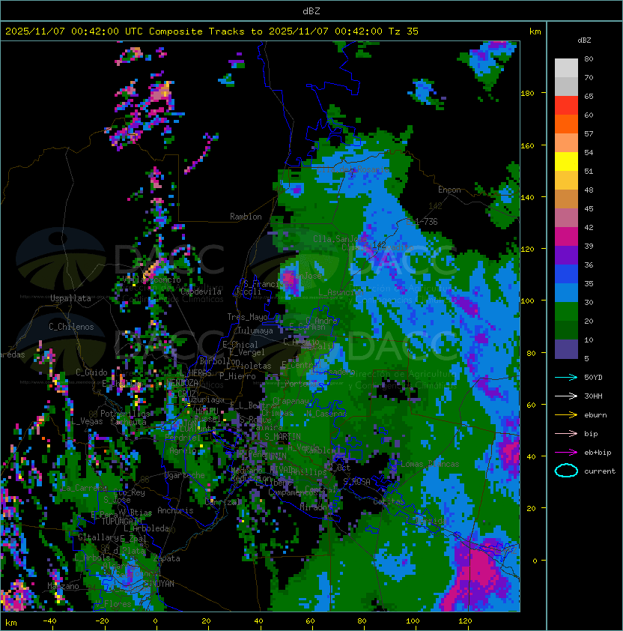Click the white 30HM track arrow in legend
The image size is (623, 631).
pos(566,396)
